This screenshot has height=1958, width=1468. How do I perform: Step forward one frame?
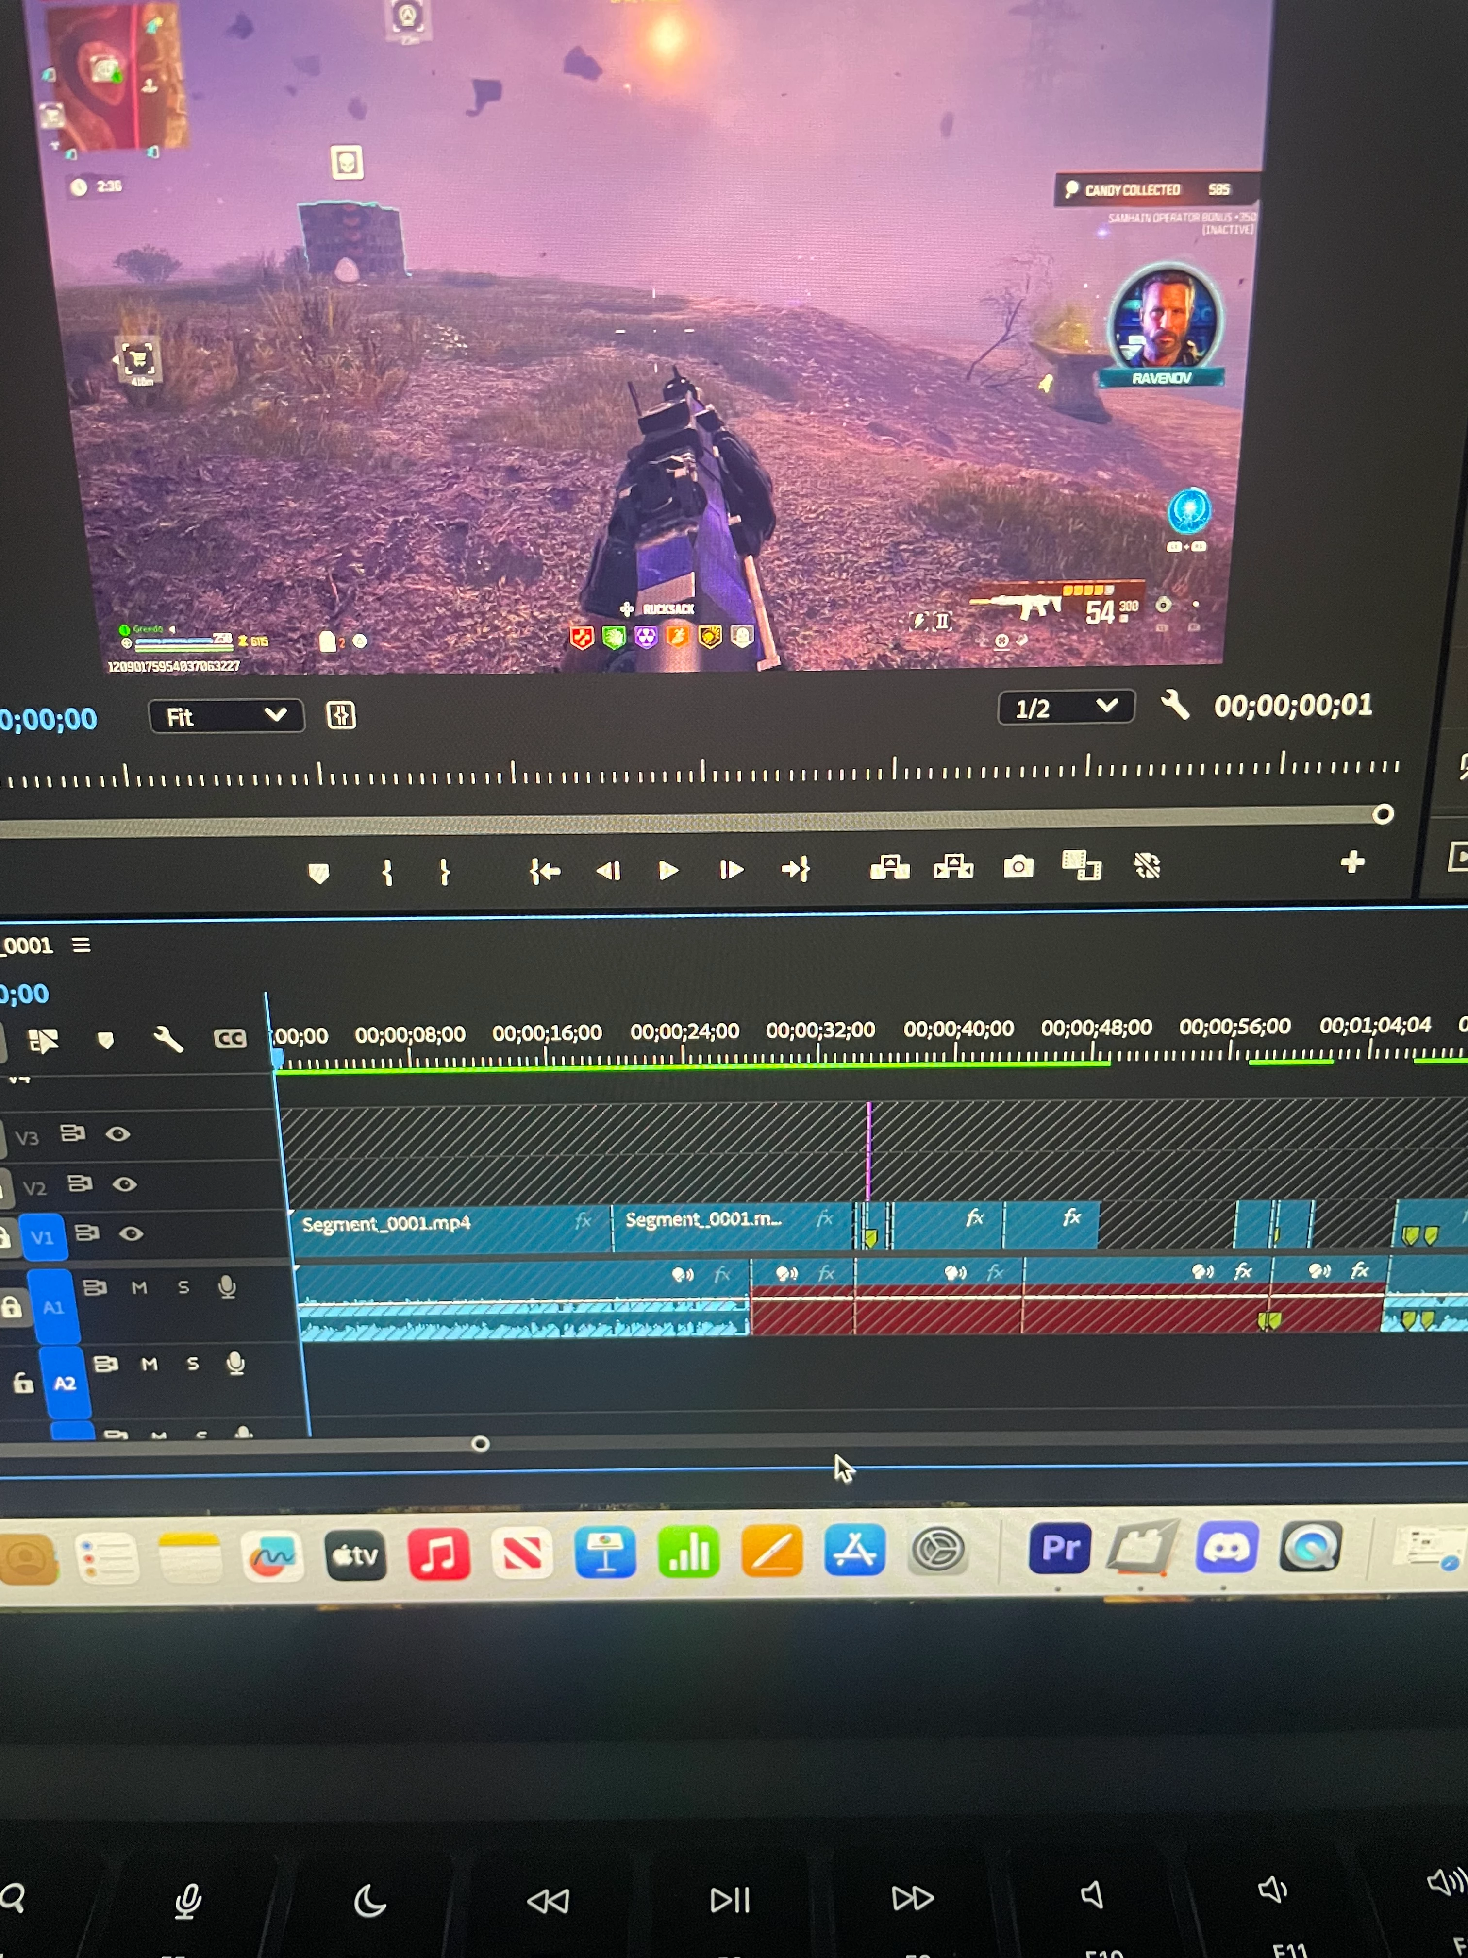pyautogui.click(x=731, y=870)
